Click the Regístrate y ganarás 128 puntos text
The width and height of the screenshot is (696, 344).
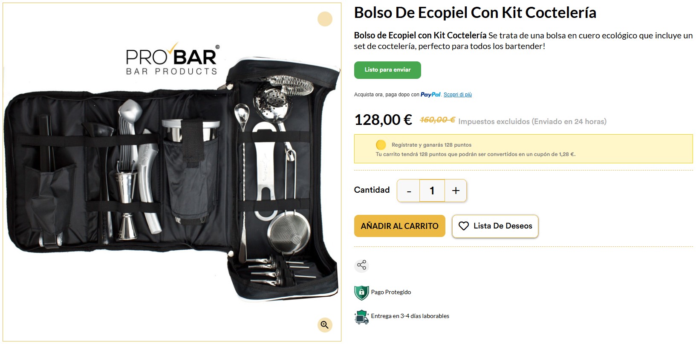point(431,145)
